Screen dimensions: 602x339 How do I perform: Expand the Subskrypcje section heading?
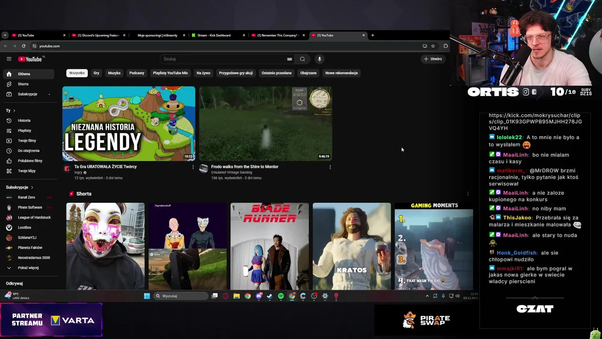coord(19,187)
